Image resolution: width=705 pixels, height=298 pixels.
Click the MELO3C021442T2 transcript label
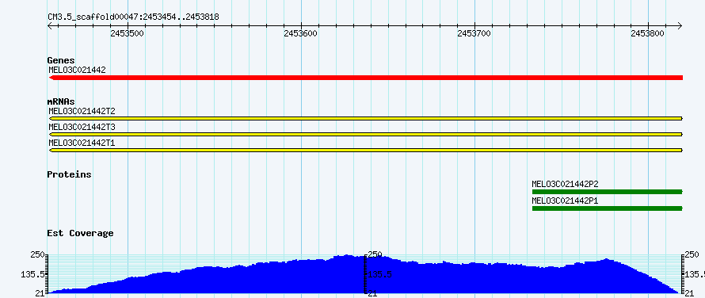(x=82, y=111)
